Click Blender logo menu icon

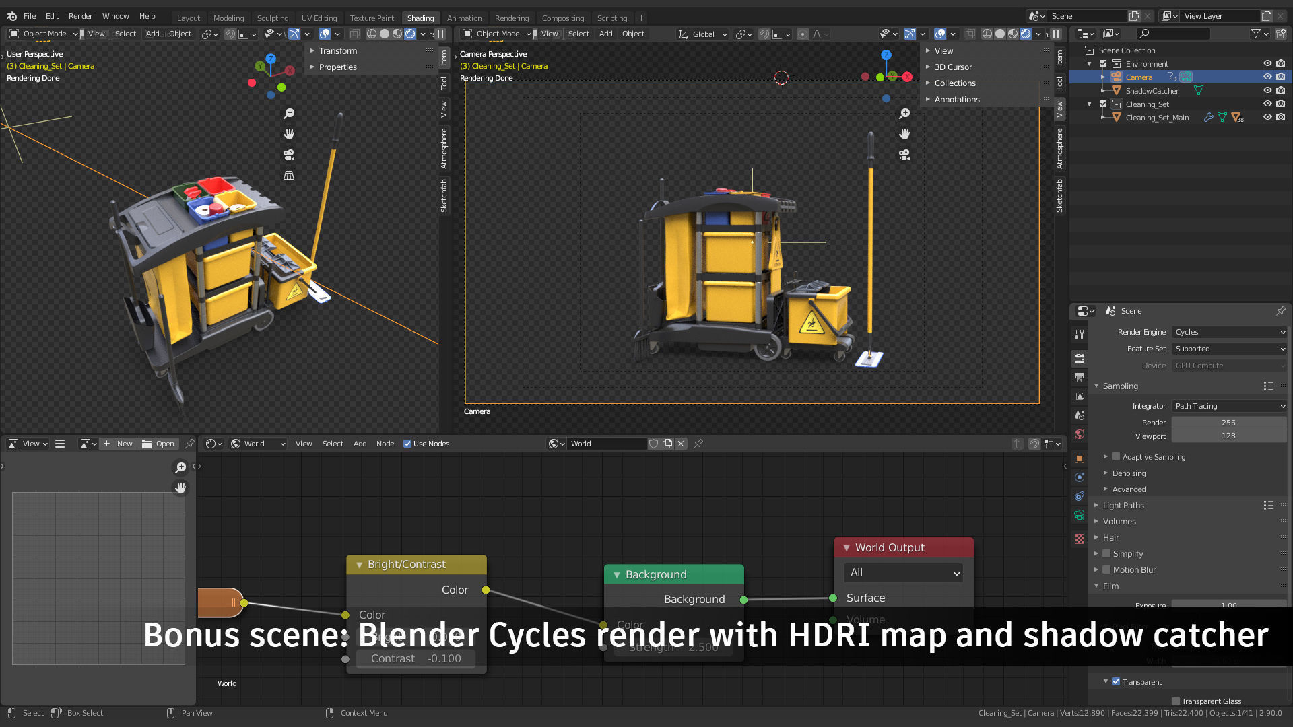(11, 16)
